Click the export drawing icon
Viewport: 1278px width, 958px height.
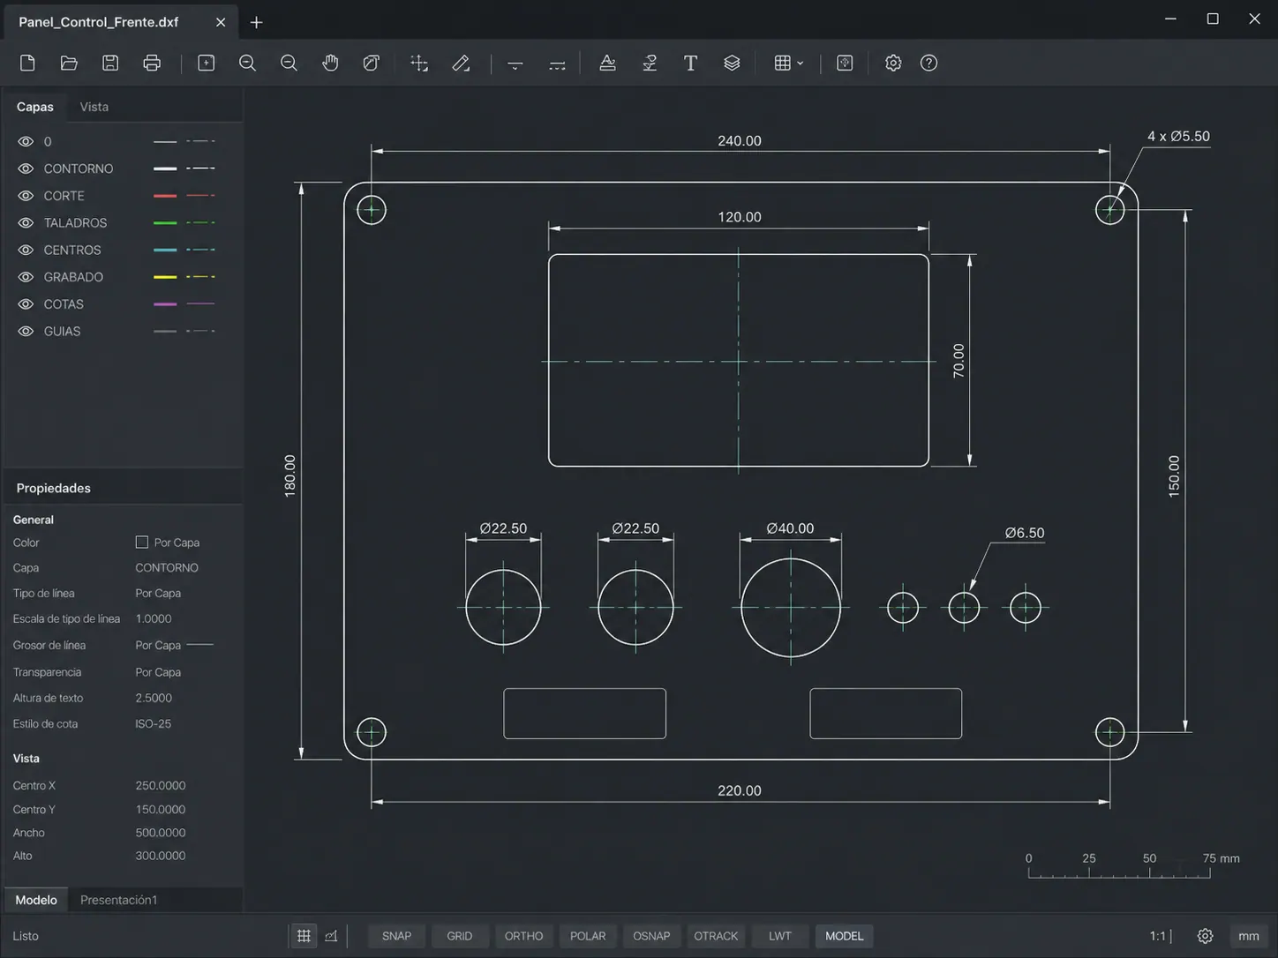845,63
